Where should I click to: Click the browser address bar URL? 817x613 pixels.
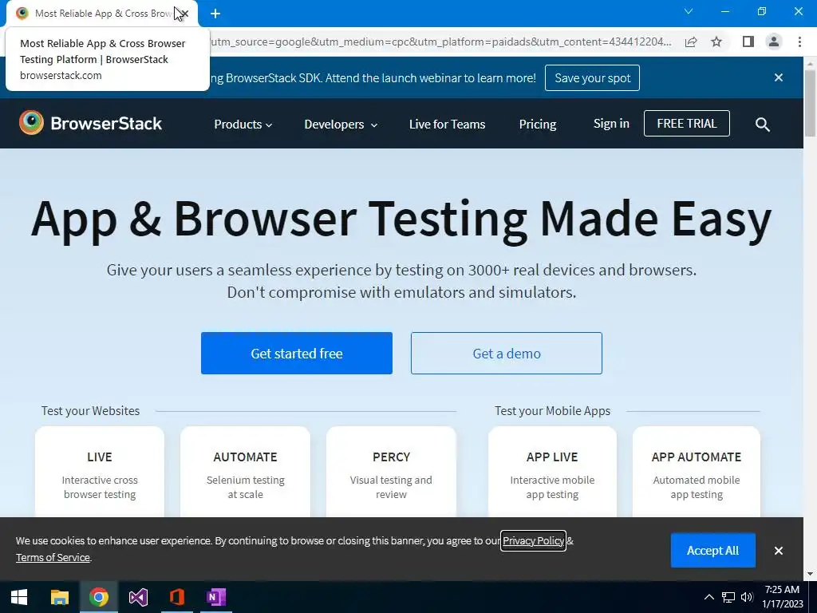coord(442,42)
